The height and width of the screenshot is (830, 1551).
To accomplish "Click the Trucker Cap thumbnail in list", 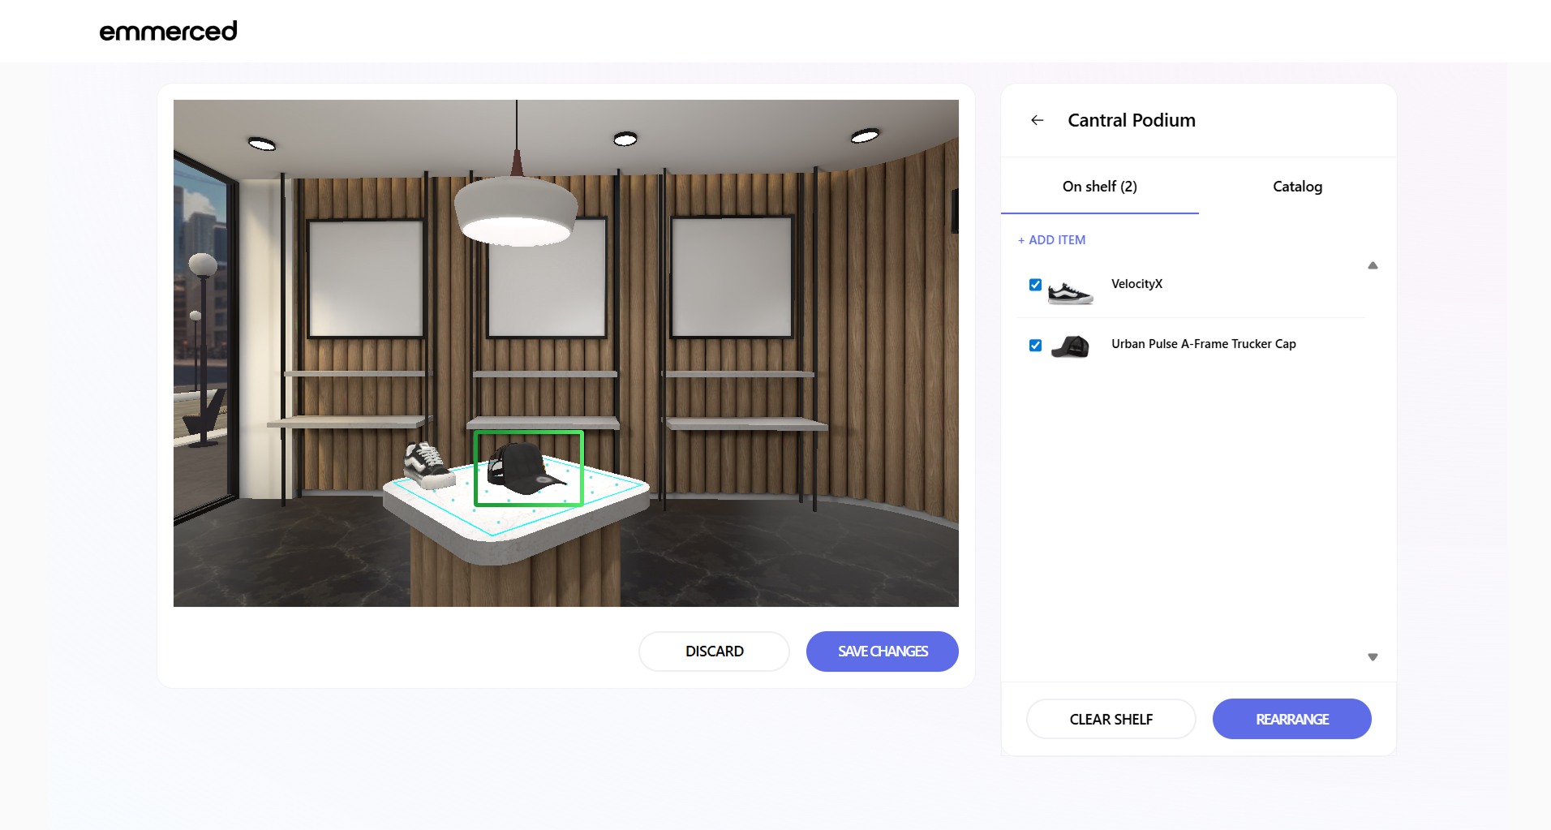I will click(x=1070, y=346).
